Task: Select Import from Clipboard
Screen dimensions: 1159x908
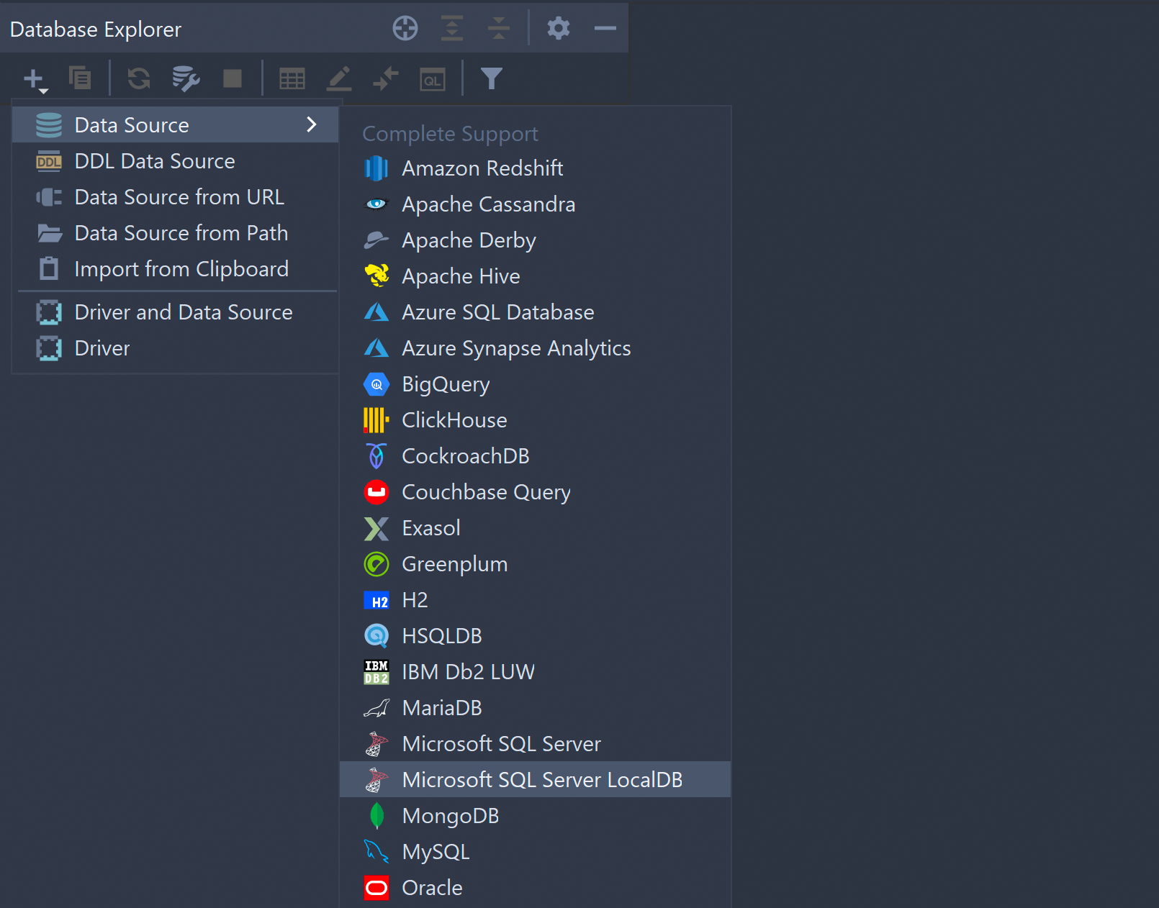Action: coord(181,269)
